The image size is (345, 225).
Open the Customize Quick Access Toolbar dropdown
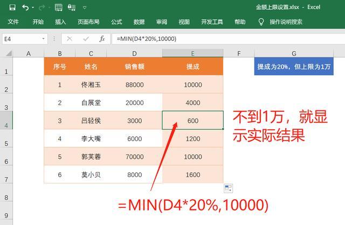coord(84,8)
